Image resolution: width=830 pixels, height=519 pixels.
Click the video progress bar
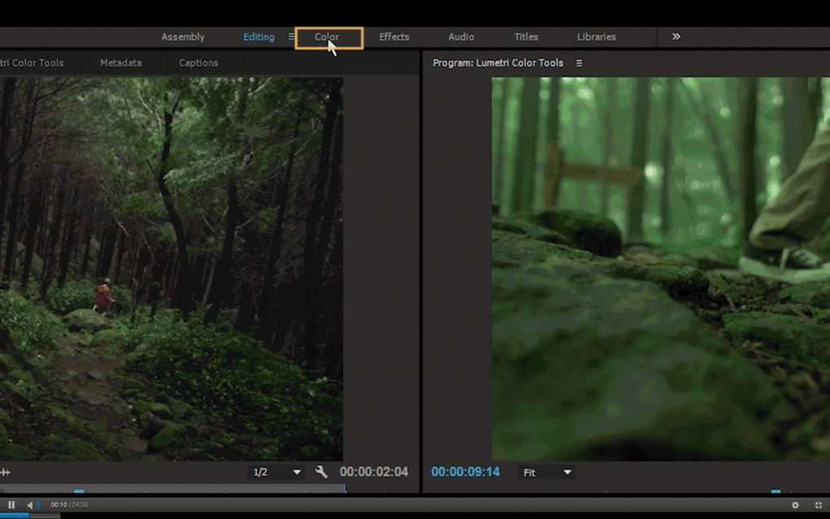click(415, 515)
